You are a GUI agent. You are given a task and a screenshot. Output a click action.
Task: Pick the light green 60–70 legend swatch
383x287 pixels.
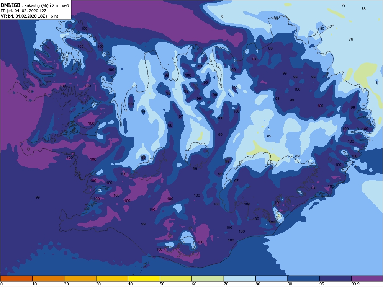(x=208, y=279)
